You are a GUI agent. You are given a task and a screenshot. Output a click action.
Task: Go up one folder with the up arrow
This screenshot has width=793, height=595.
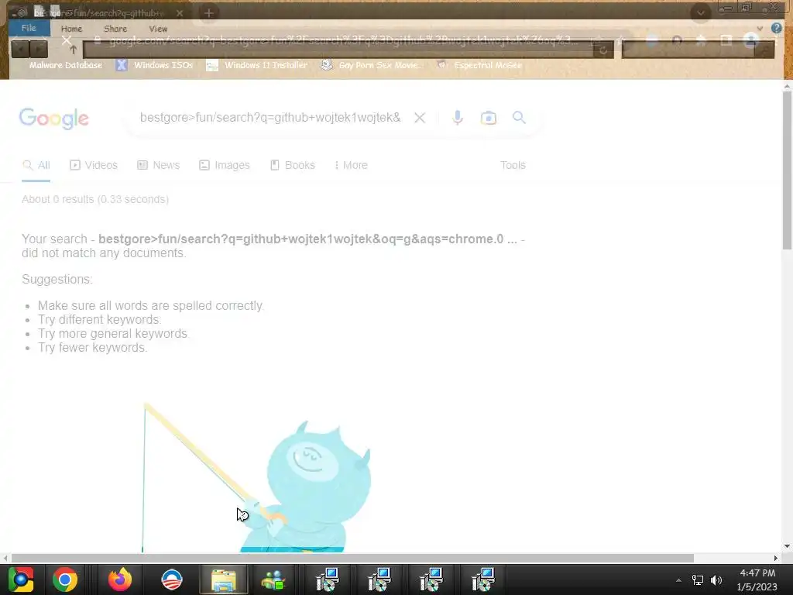73,50
